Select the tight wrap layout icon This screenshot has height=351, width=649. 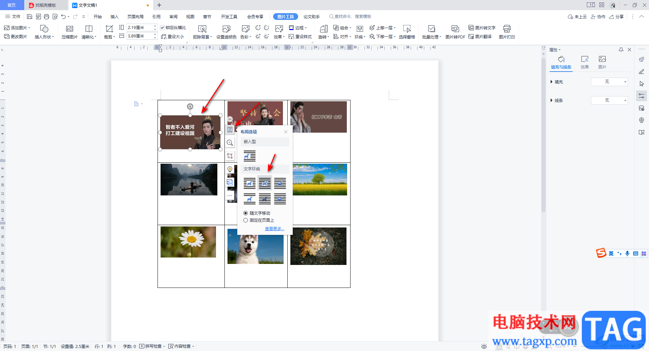265,183
